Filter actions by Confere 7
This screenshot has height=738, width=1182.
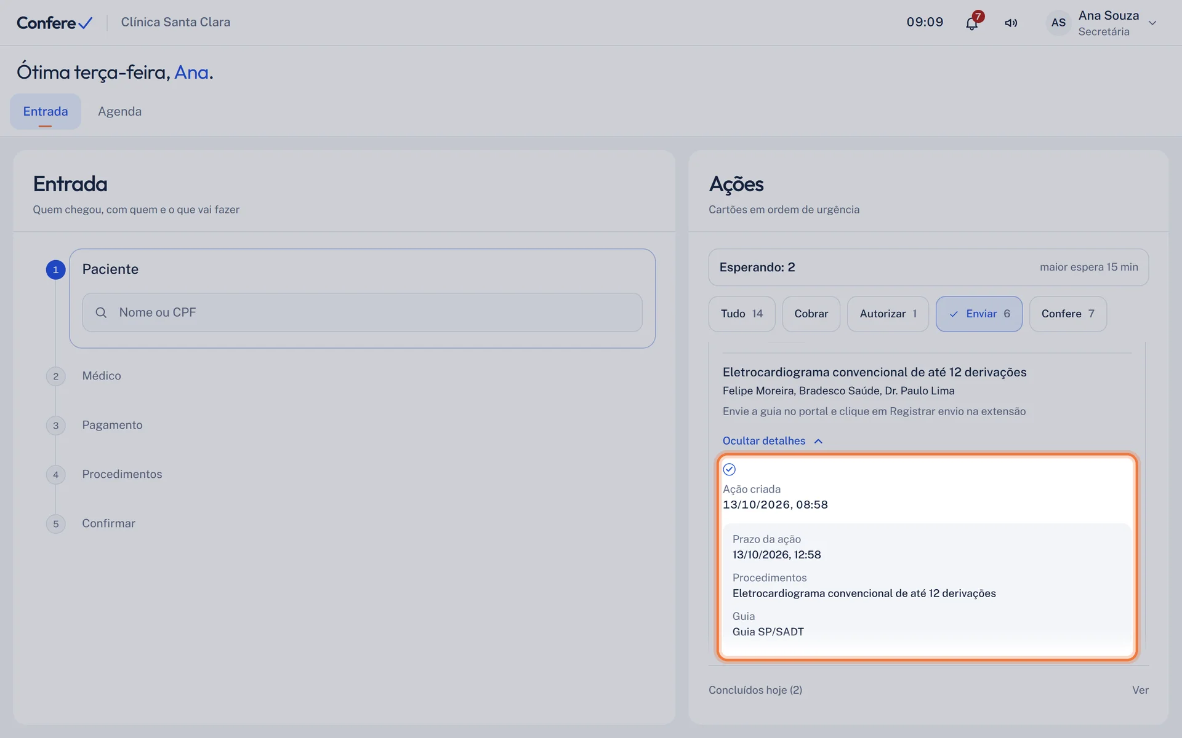click(x=1068, y=314)
